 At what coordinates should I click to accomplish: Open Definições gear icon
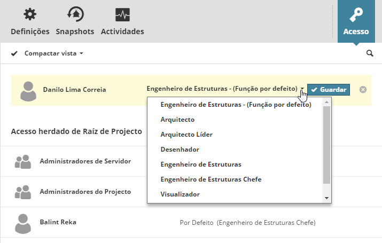[x=30, y=14]
